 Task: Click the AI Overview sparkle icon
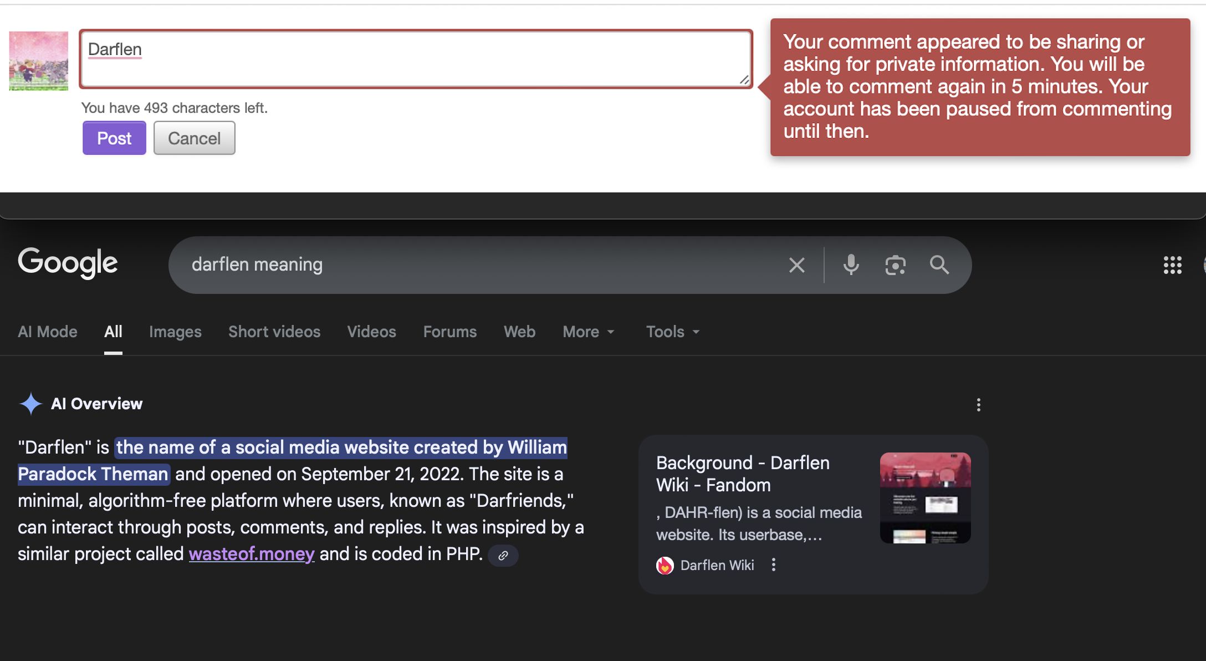pyautogui.click(x=30, y=404)
